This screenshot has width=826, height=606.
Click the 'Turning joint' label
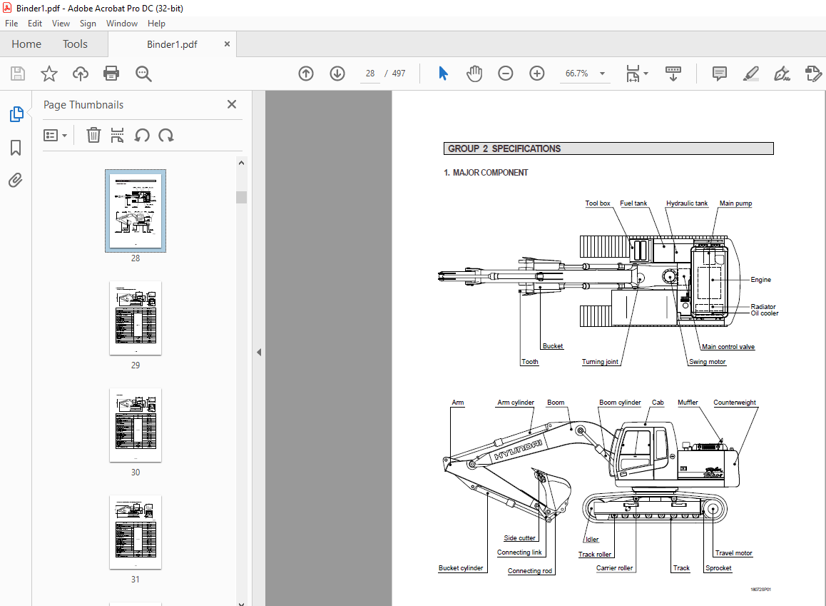point(600,361)
